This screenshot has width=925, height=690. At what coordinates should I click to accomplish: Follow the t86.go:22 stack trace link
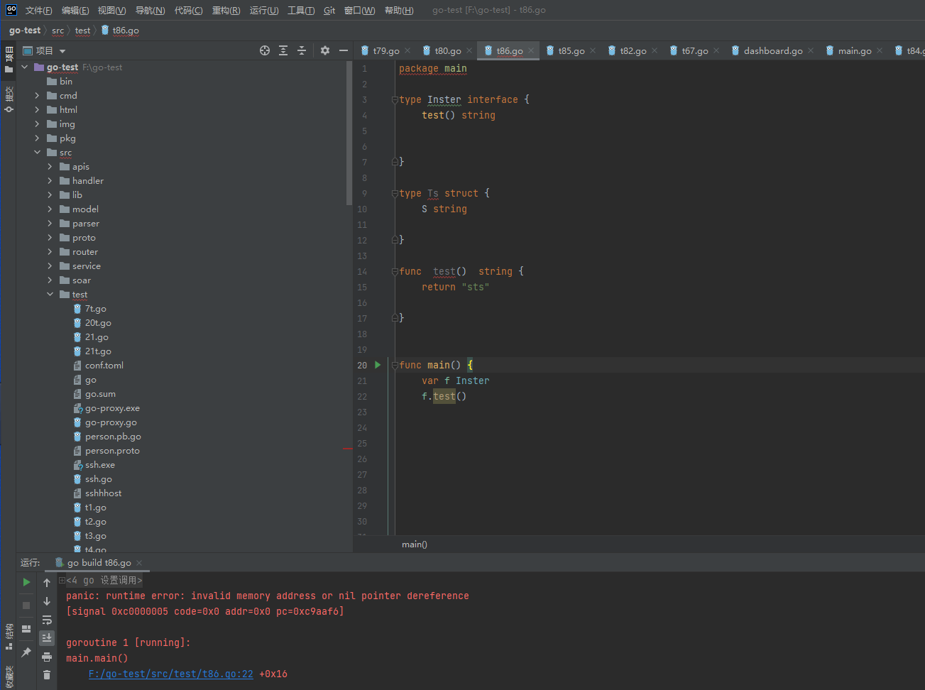pyautogui.click(x=170, y=674)
